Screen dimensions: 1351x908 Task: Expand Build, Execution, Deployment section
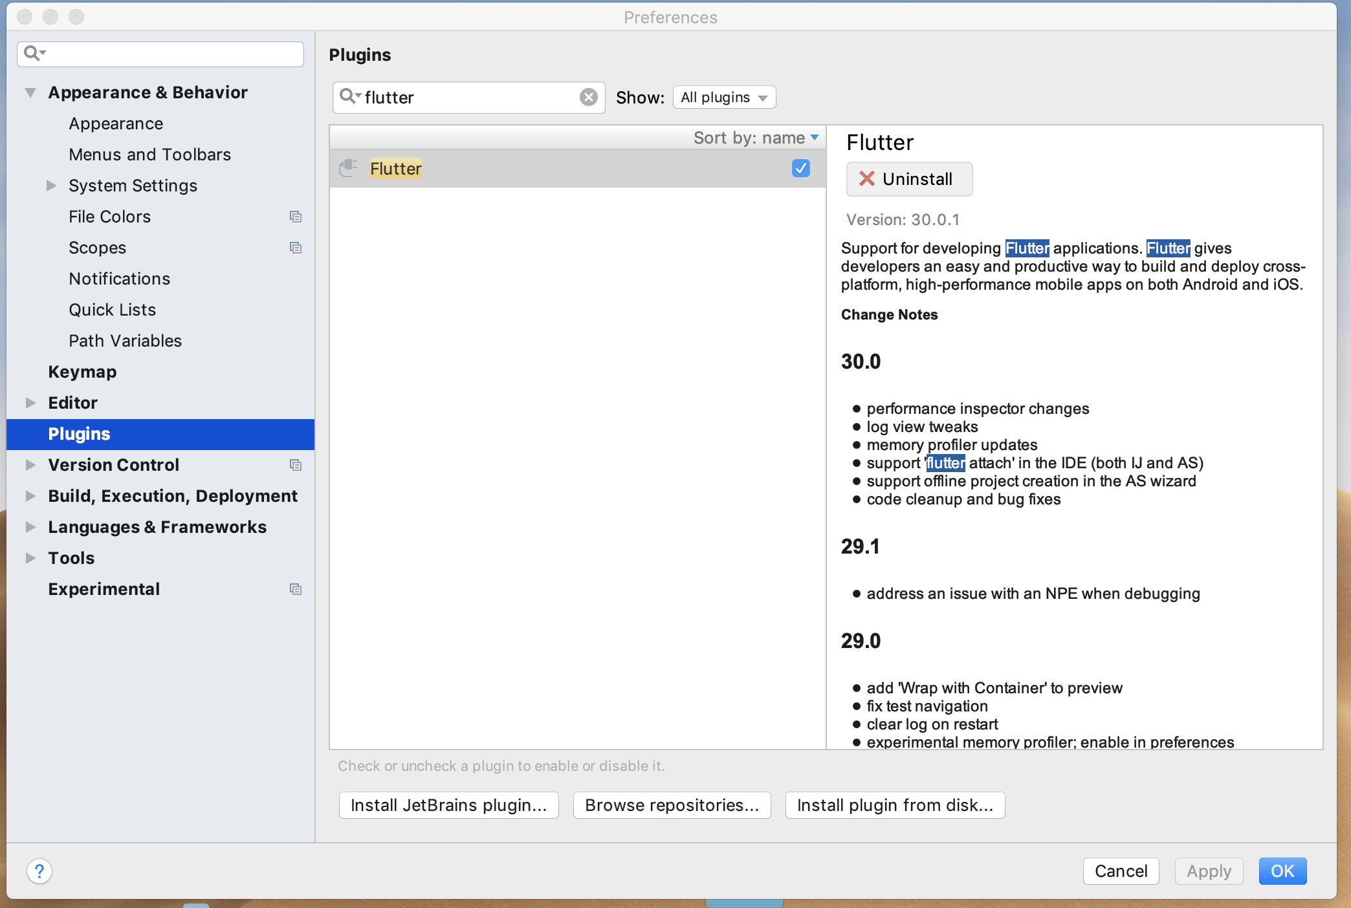coord(30,496)
